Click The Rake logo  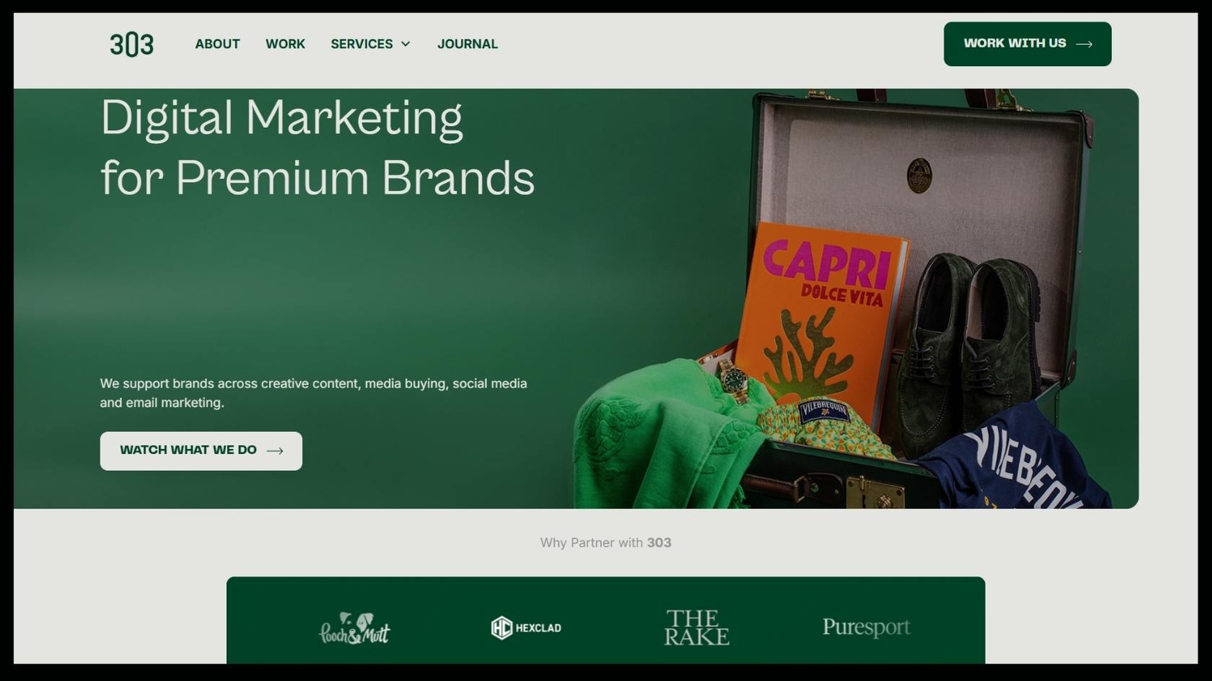coord(696,627)
